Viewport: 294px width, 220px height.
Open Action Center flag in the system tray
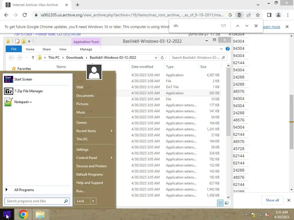pos(253,215)
